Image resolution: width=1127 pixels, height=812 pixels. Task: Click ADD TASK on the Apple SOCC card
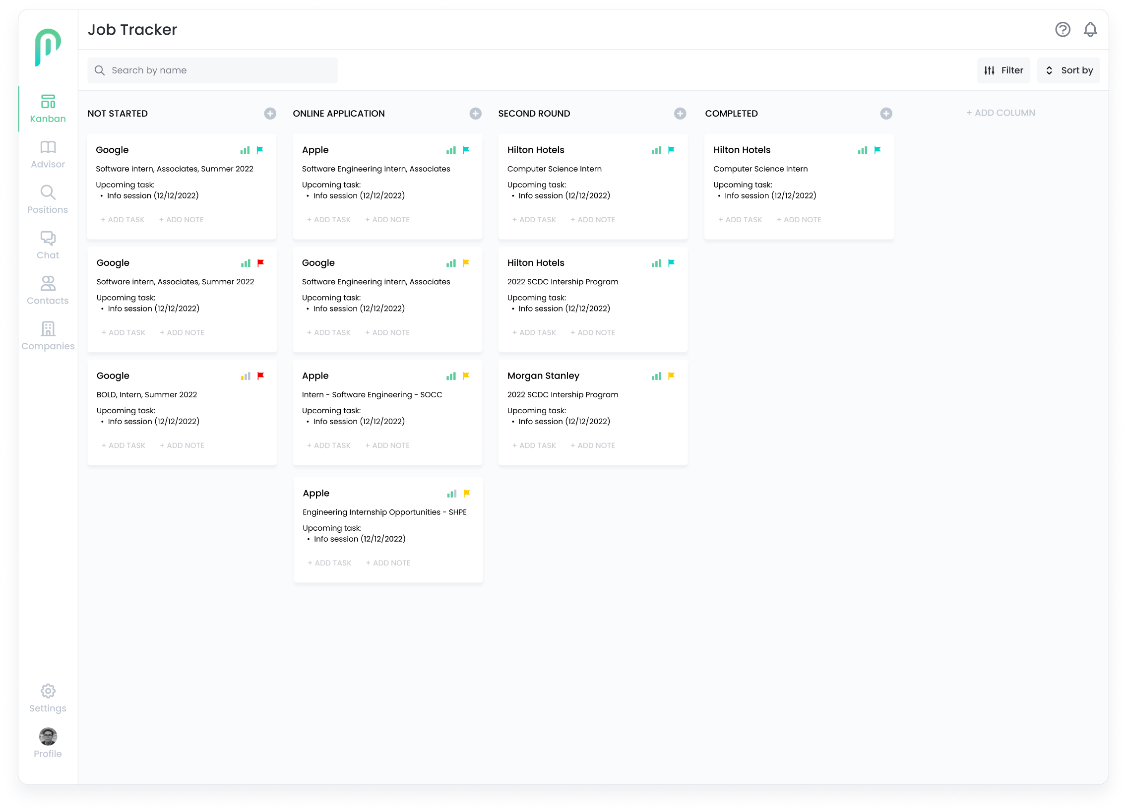[x=328, y=445]
